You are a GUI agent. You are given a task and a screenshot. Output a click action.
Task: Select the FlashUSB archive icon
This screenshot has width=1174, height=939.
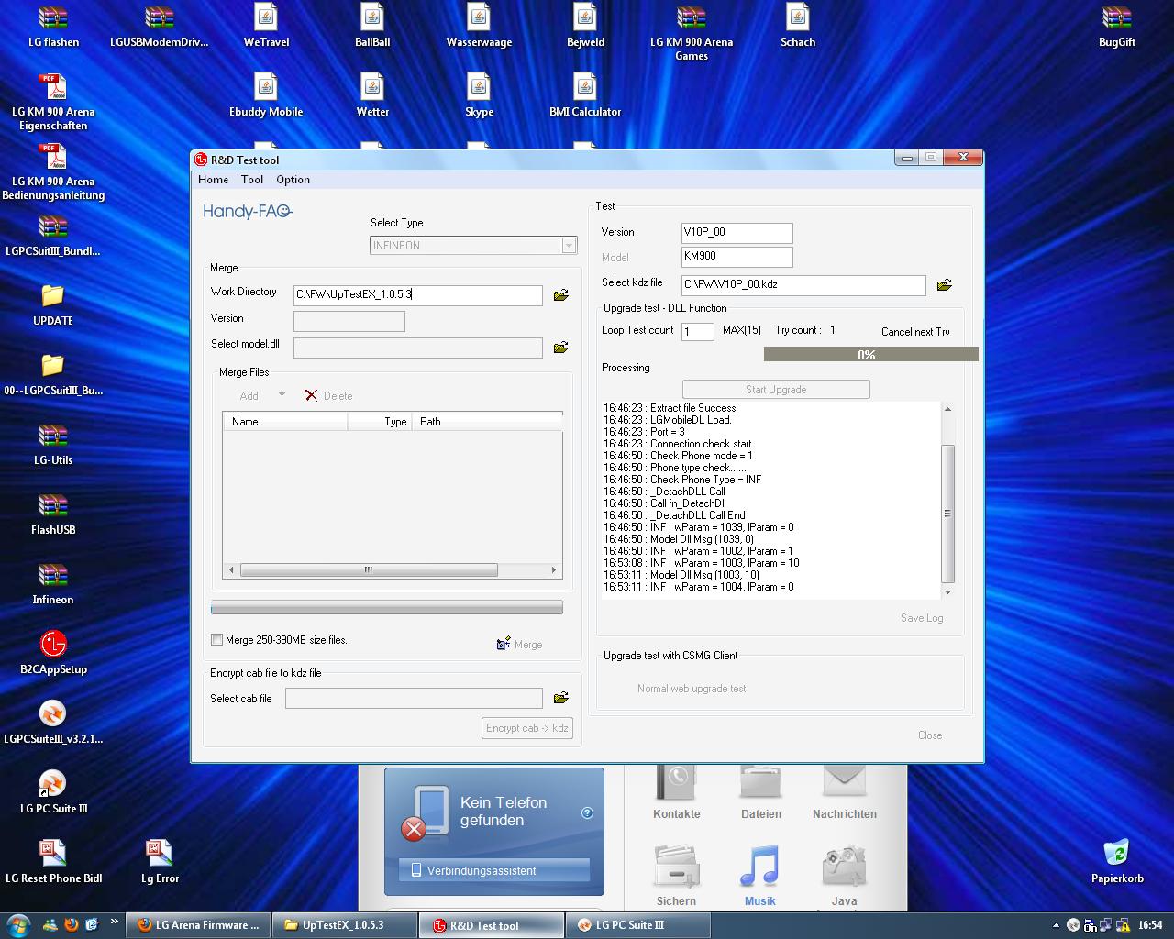tap(53, 514)
